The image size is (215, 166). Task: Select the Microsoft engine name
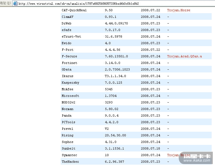70,96
